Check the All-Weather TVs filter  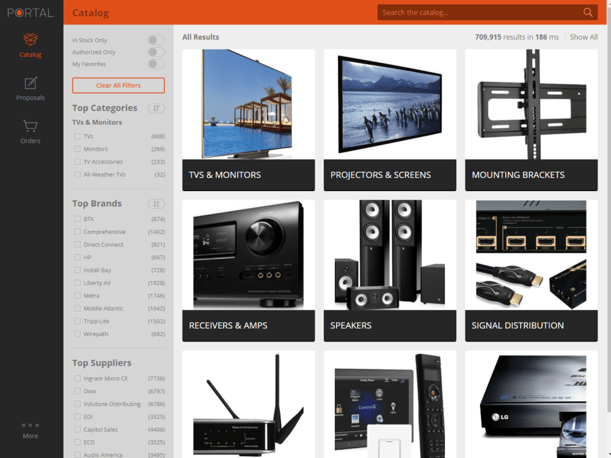(78, 175)
